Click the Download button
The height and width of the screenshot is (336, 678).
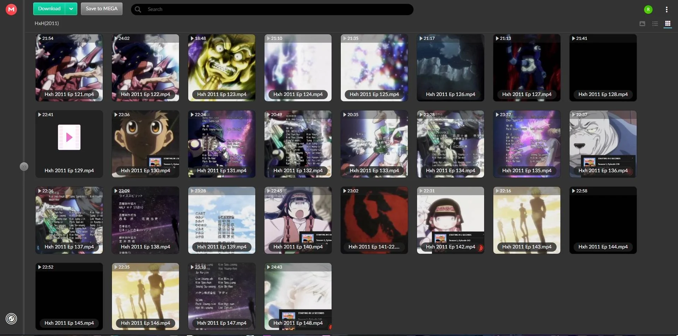pyautogui.click(x=49, y=9)
